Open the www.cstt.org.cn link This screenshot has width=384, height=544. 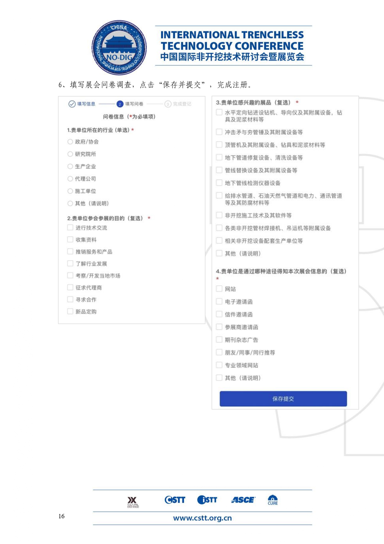(x=202, y=518)
